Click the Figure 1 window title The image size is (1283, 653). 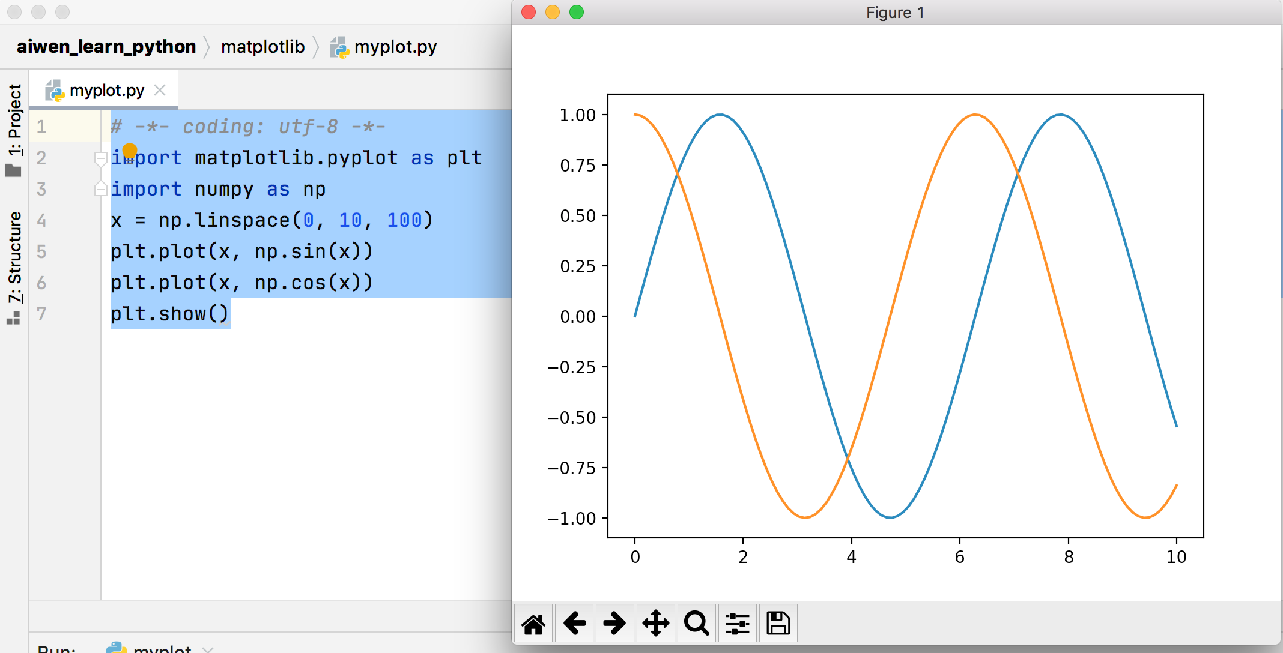tap(895, 13)
